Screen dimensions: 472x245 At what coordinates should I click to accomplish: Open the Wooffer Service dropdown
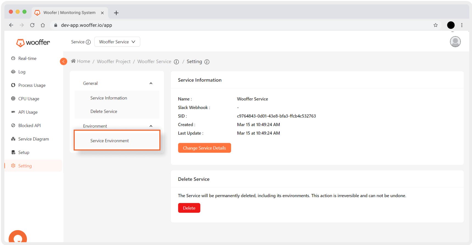tap(117, 42)
